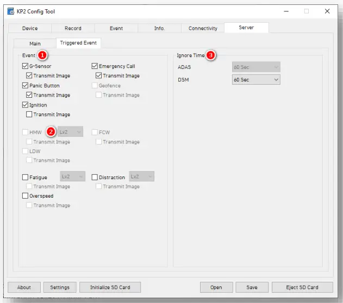343x303 pixels.
Task: Click Transmit Image under Overspeed
Action: click(29, 205)
